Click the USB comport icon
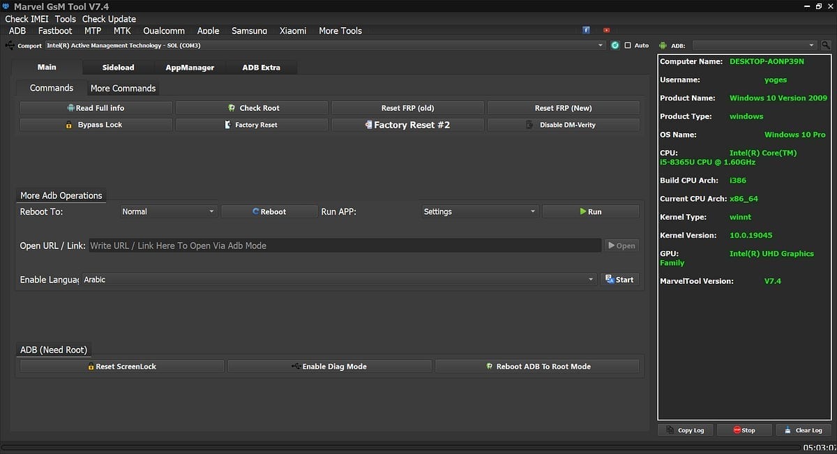Viewport: 837px width, 454px height. click(10, 45)
